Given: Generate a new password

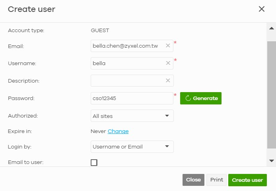Looking at the screenshot, I should coord(201,98).
